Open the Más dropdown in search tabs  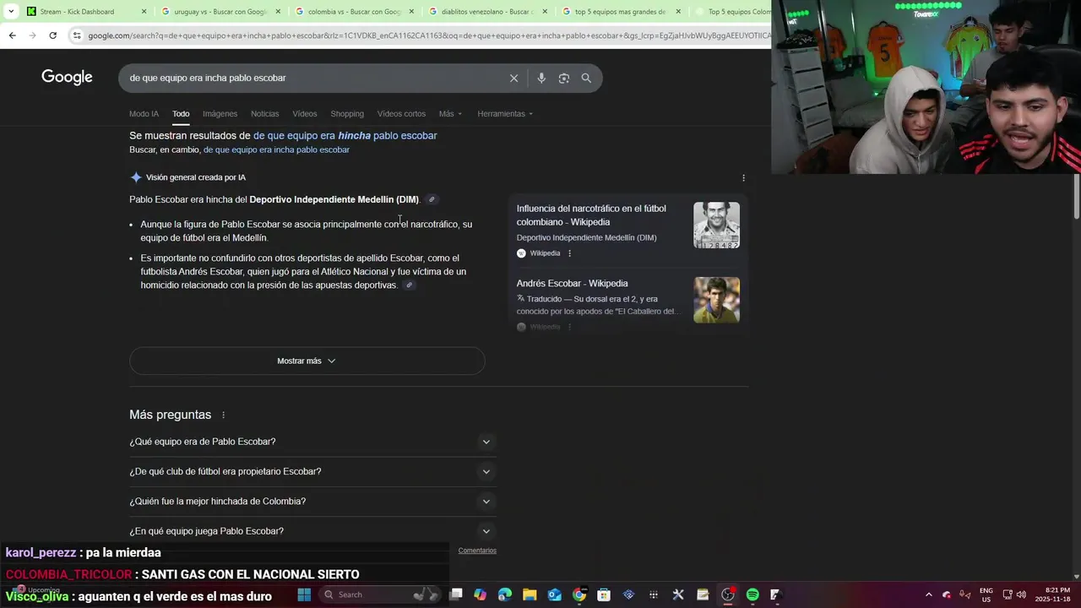click(449, 114)
